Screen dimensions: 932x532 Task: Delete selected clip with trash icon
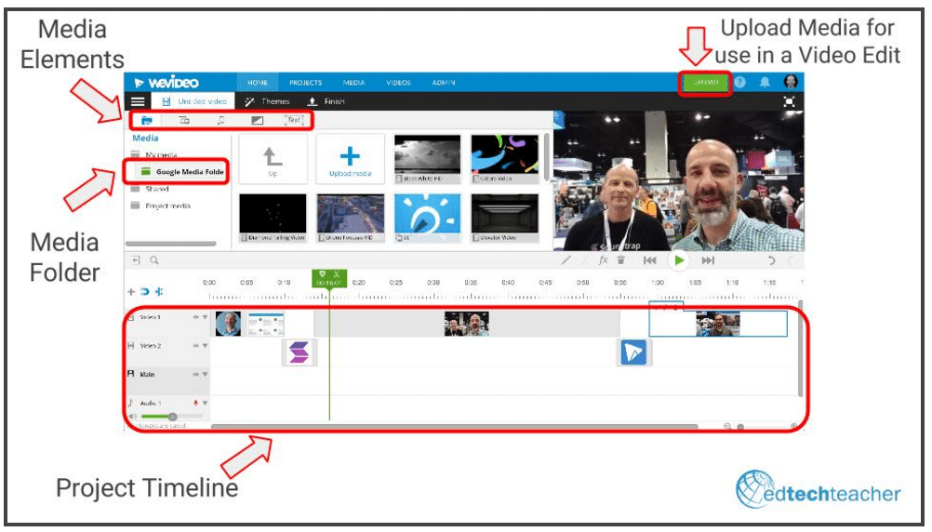click(x=621, y=260)
